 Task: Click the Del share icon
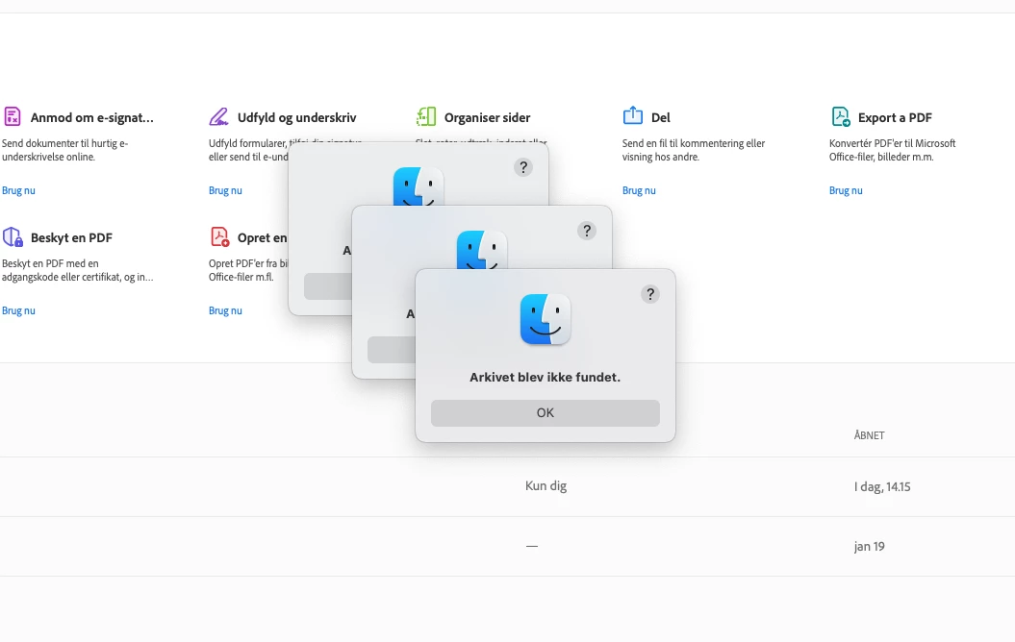pyautogui.click(x=632, y=115)
